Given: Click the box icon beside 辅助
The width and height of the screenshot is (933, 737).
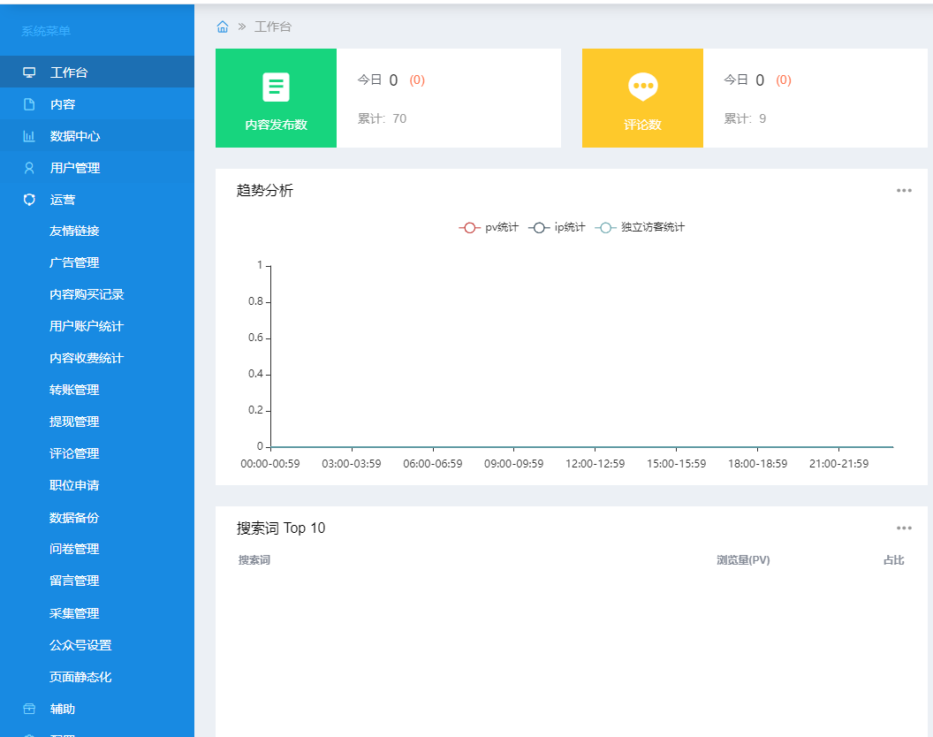Looking at the screenshot, I should 29,709.
